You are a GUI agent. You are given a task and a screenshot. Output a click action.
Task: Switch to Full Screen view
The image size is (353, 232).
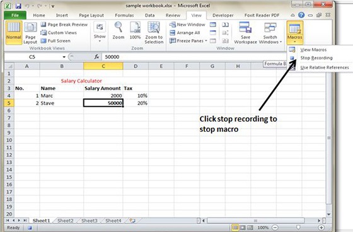(55, 41)
